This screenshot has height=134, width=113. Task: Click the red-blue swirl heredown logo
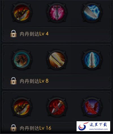[83, 126]
